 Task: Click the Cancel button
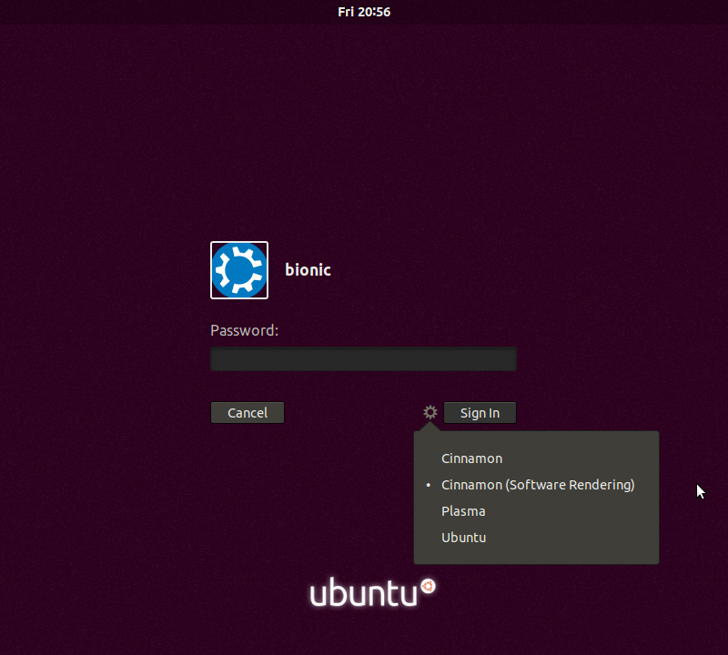pos(247,412)
